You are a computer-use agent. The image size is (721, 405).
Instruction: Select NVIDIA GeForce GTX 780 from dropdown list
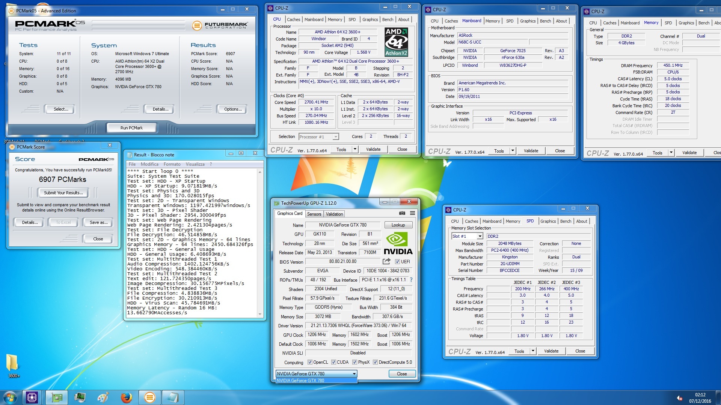pos(316,381)
